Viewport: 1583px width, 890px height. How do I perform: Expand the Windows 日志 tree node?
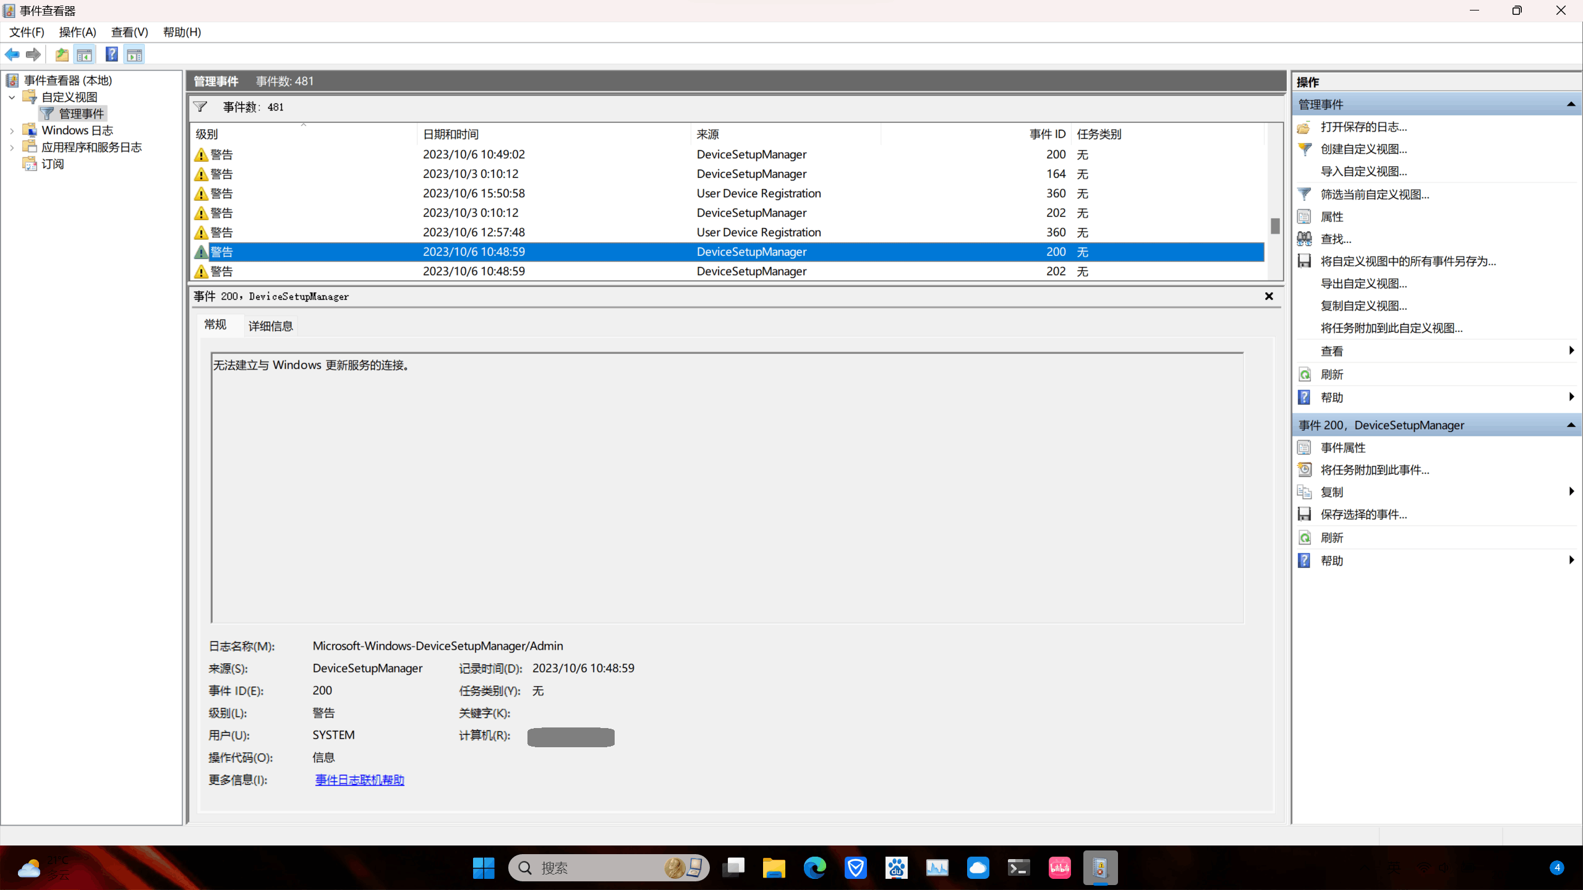pyautogui.click(x=12, y=130)
